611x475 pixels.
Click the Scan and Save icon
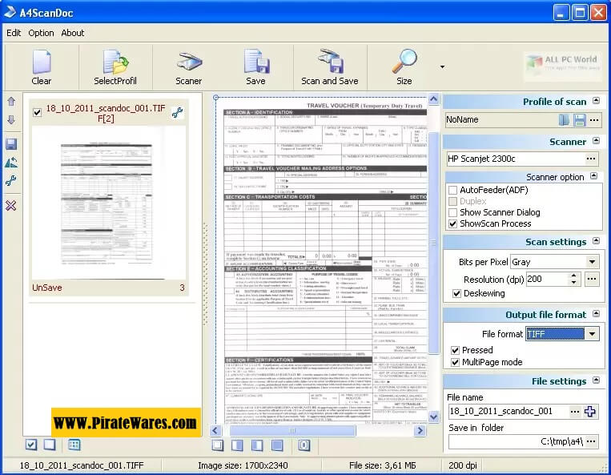[x=329, y=62]
